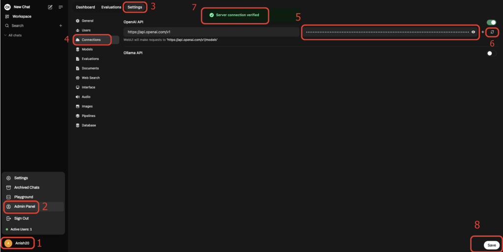Click the sidebar Search field
The image size is (503, 252).
point(30,26)
